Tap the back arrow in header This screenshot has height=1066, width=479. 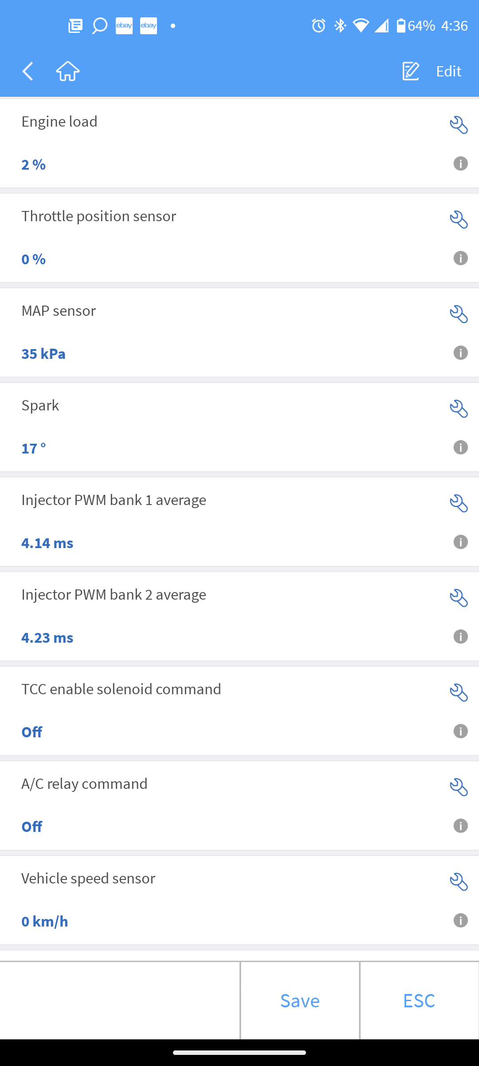pyautogui.click(x=28, y=71)
